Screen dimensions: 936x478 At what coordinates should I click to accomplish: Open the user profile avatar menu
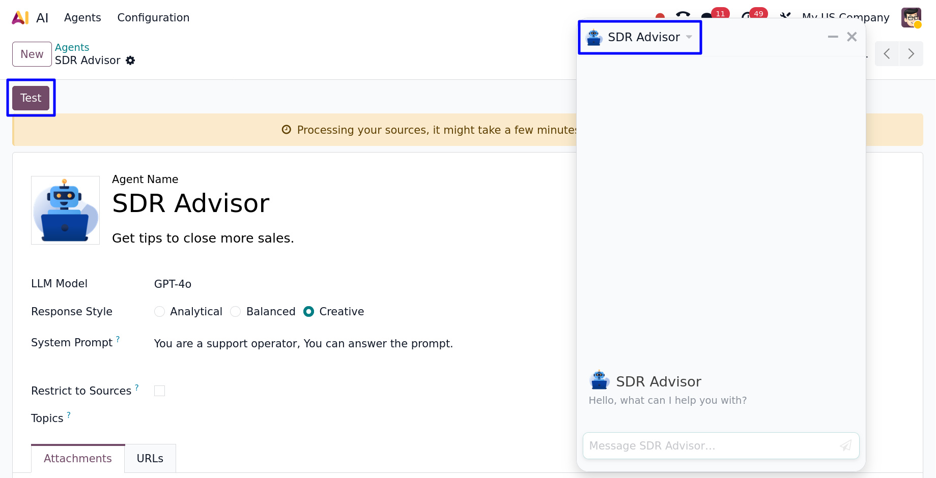(x=911, y=18)
